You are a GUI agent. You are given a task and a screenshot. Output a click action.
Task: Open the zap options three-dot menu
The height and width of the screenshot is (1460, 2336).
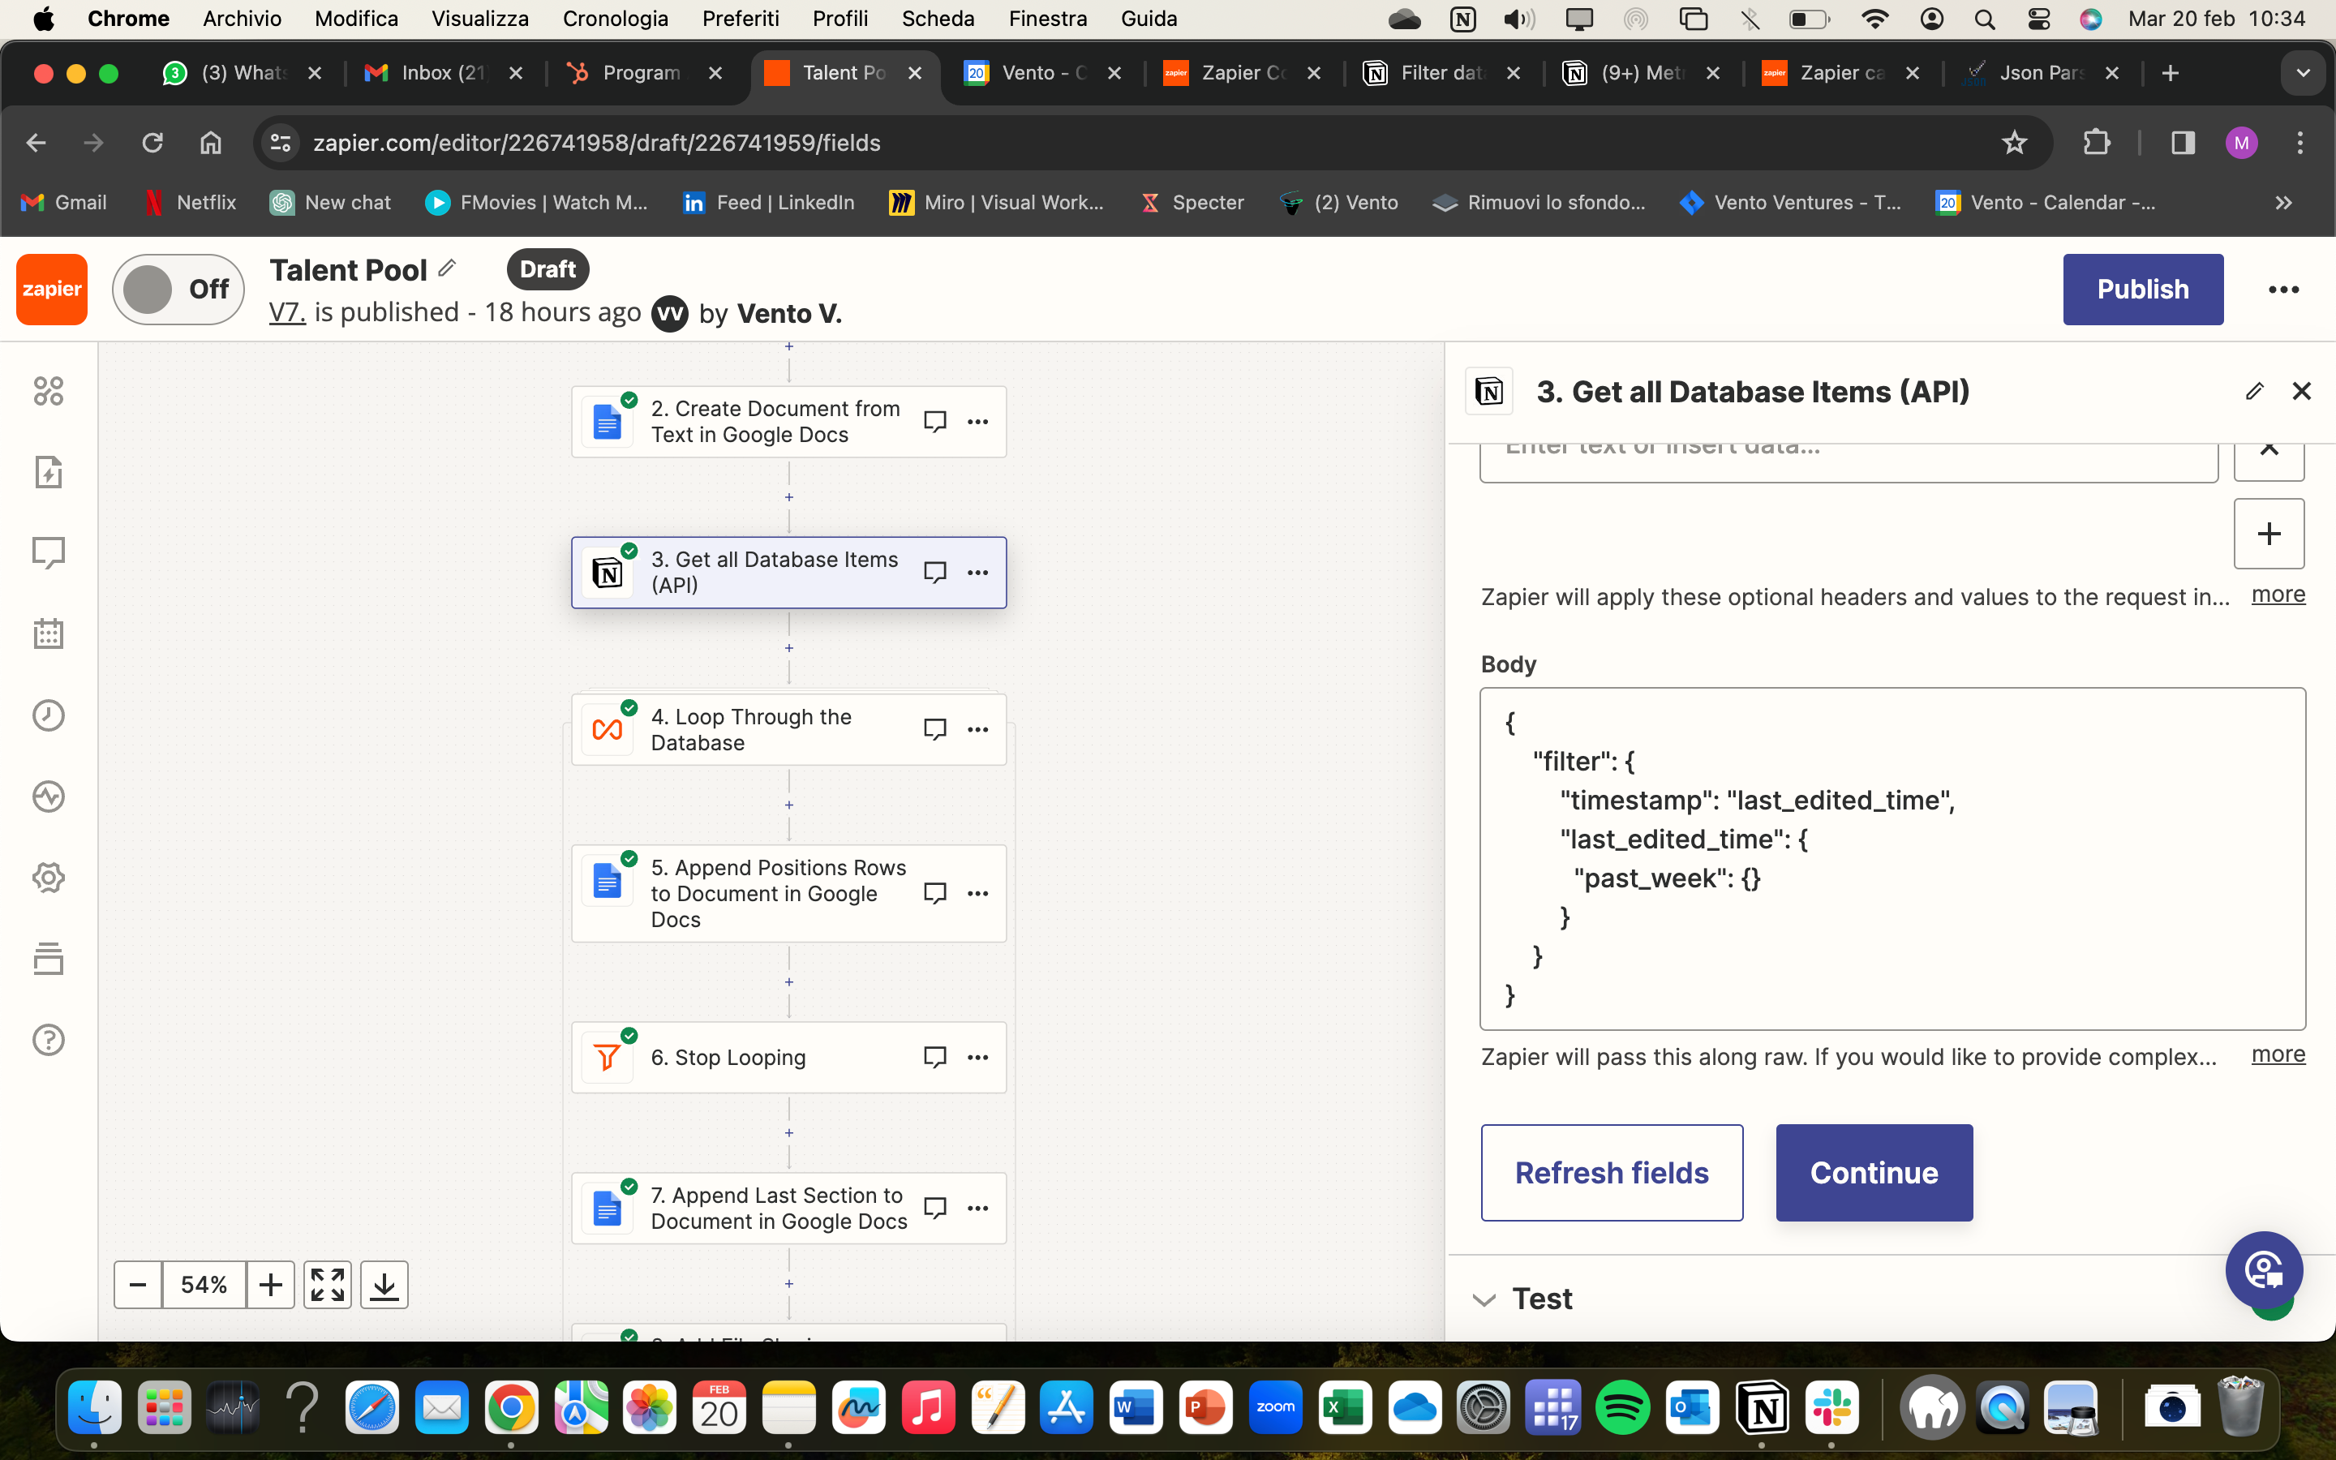(x=2283, y=290)
